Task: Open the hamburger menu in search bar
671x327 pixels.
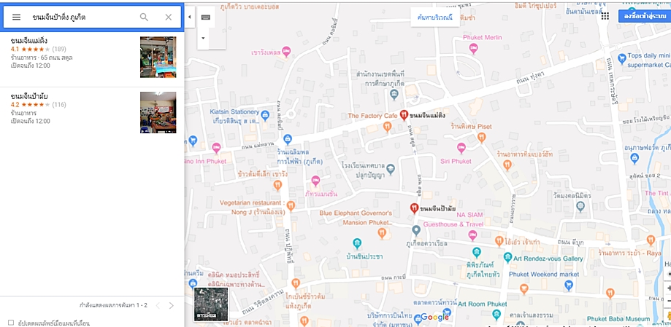Action: (x=16, y=17)
